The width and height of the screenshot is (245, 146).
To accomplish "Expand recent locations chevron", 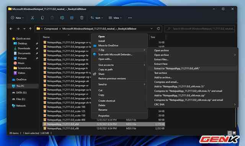I will 24,29.
